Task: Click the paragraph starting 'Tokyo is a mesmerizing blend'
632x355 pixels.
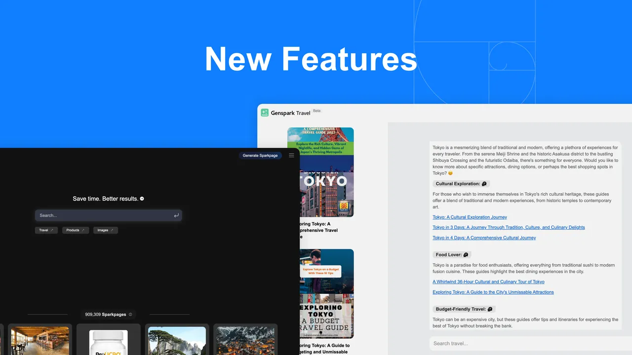Action: point(525,160)
